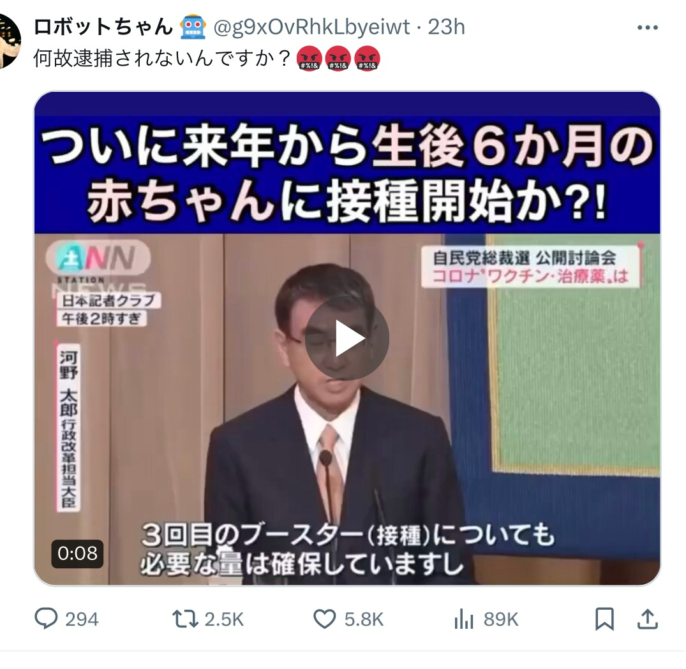The width and height of the screenshot is (686, 669).
Task: Bookmark this post
Action: (x=604, y=619)
